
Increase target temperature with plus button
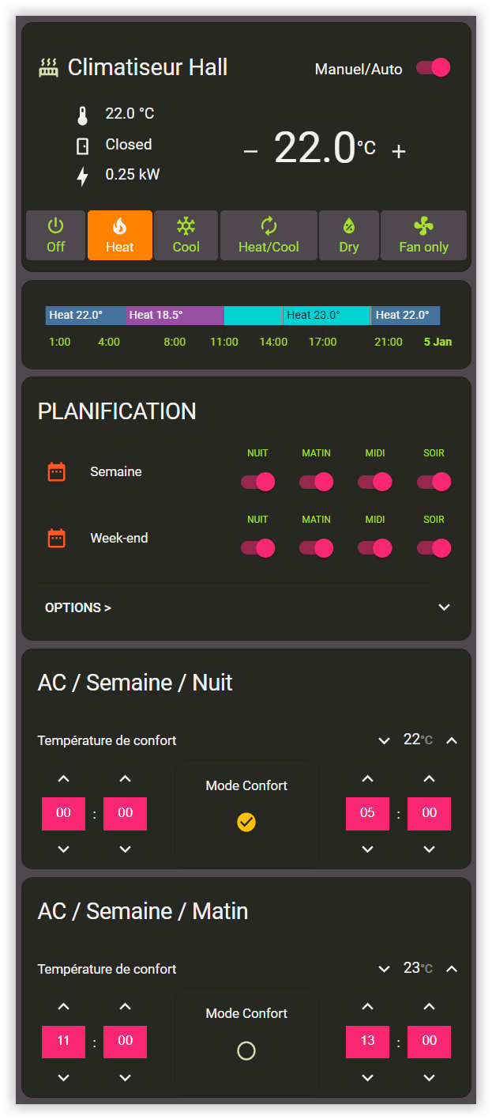[399, 152]
